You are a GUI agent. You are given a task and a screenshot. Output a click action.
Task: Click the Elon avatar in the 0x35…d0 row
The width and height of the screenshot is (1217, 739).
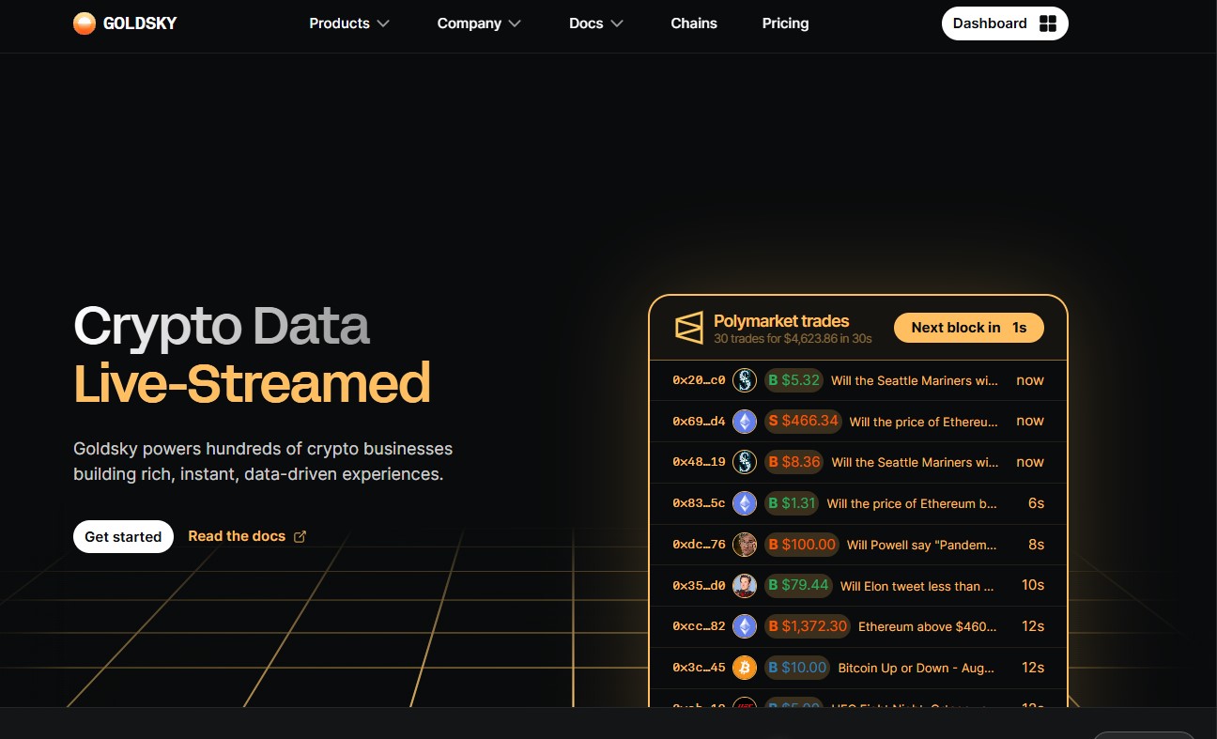[745, 585]
